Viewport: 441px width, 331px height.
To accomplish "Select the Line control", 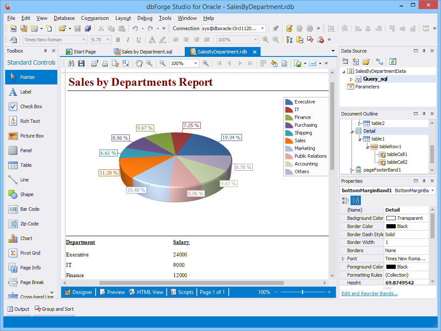I will (31, 180).
